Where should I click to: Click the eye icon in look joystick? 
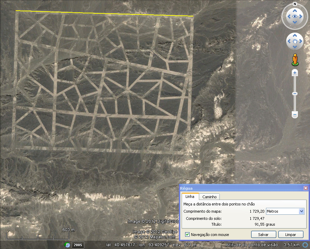295,16
